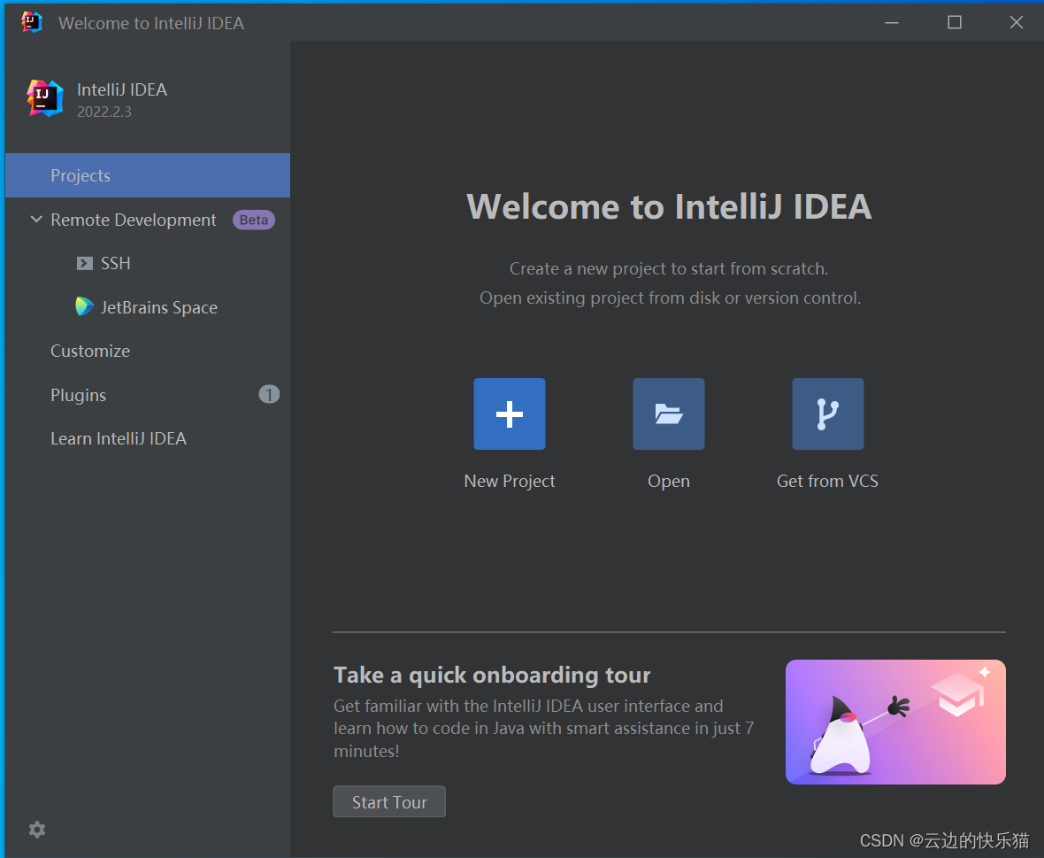
Task: Click the Get from VCS branch icon
Action: tap(827, 414)
